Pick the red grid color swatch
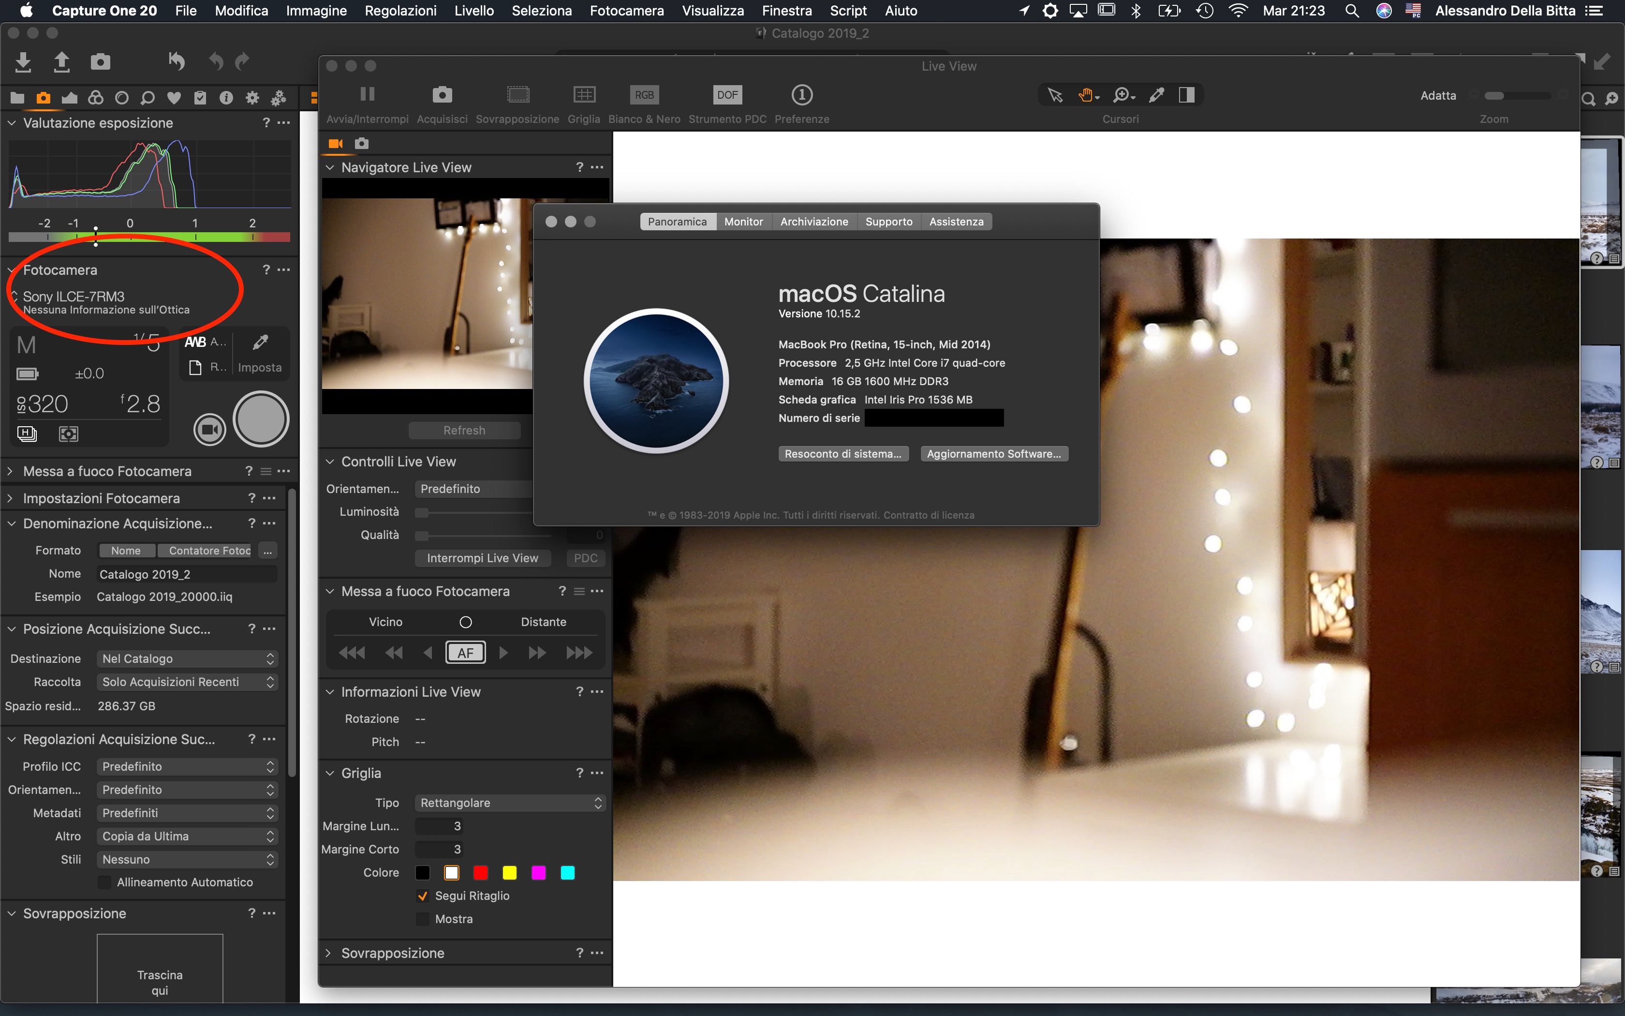The width and height of the screenshot is (1625, 1016). click(480, 873)
